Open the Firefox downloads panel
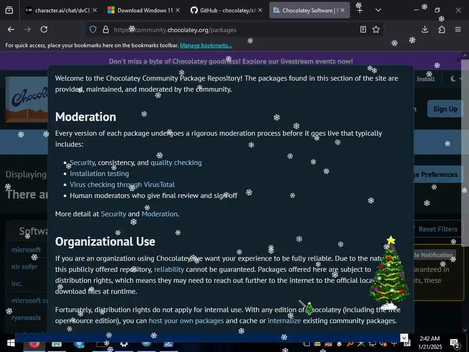 425,29
